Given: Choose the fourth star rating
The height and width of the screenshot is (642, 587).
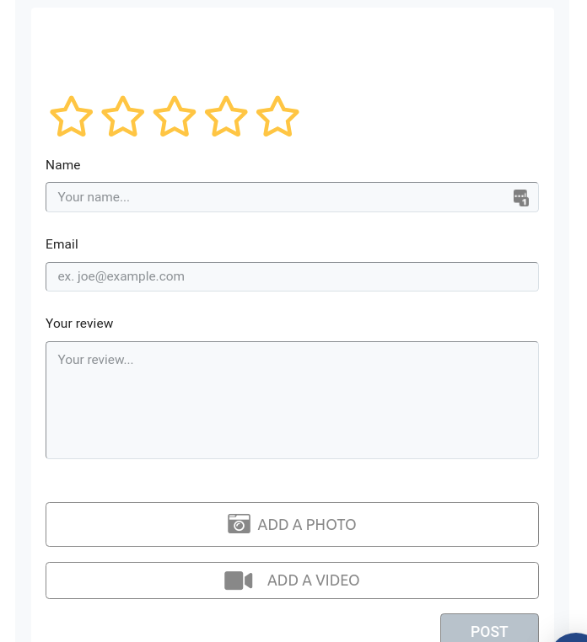Looking at the screenshot, I should 226,116.
